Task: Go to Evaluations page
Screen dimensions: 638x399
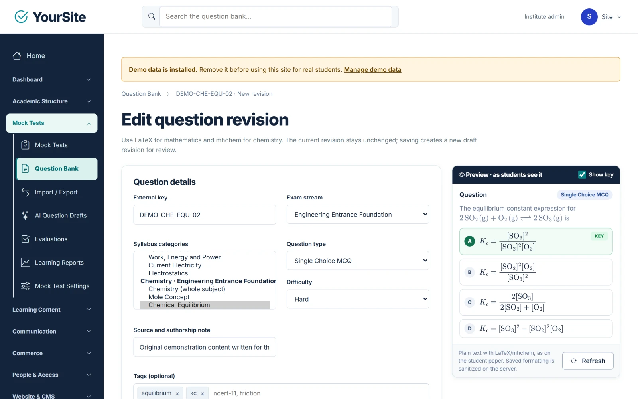Action: coord(57,239)
